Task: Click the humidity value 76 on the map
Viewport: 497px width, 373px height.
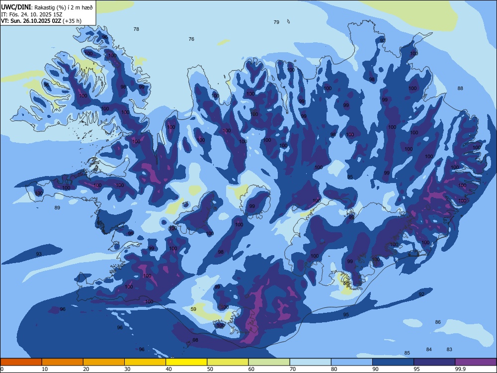Action: (x=191, y=39)
